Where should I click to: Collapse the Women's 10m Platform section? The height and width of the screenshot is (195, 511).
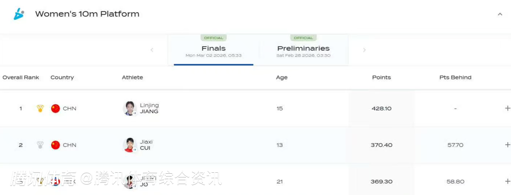(500, 14)
